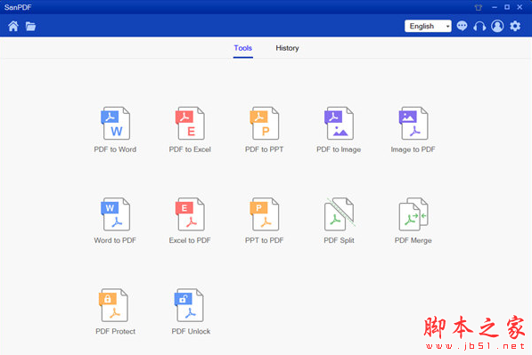
Task: Open the folder icon in toolbar
Action: pos(30,26)
